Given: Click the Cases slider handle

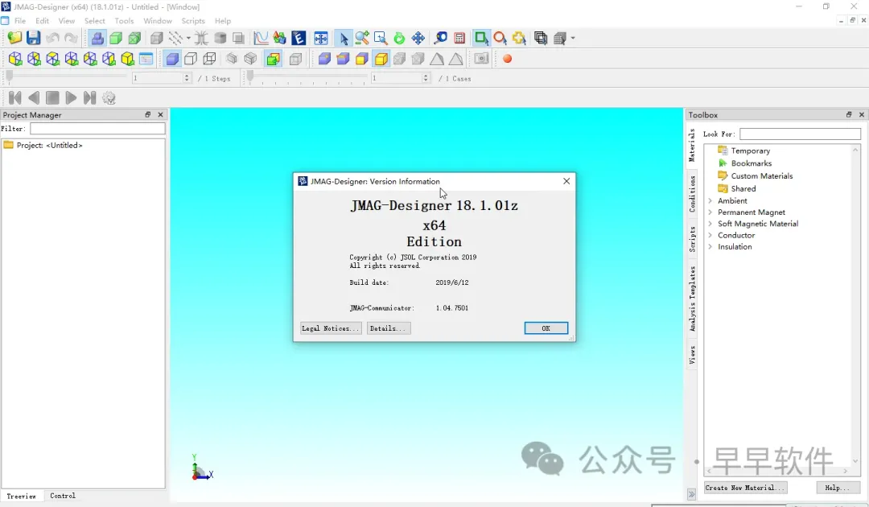Looking at the screenshot, I should point(250,77).
